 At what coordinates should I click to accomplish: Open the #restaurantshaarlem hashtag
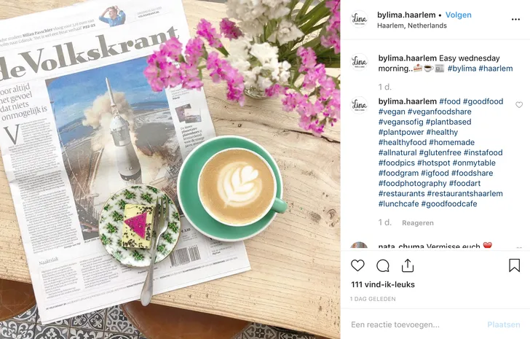464,193
